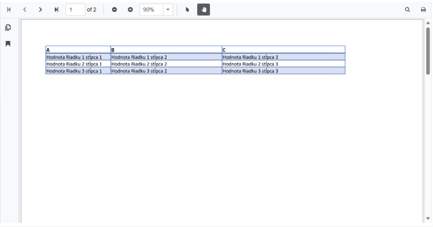Go to the first page
The height and width of the screenshot is (227, 433).
click(x=8, y=10)
